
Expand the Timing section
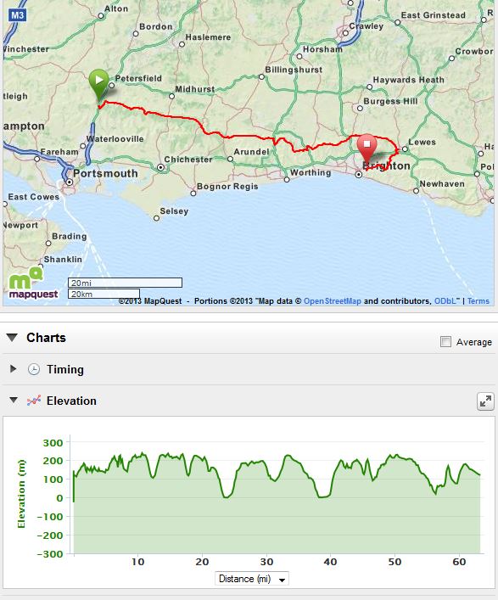click(x=13, y=369)
